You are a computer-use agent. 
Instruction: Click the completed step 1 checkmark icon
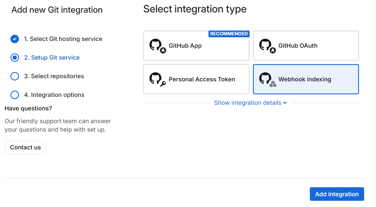[15, 39]
